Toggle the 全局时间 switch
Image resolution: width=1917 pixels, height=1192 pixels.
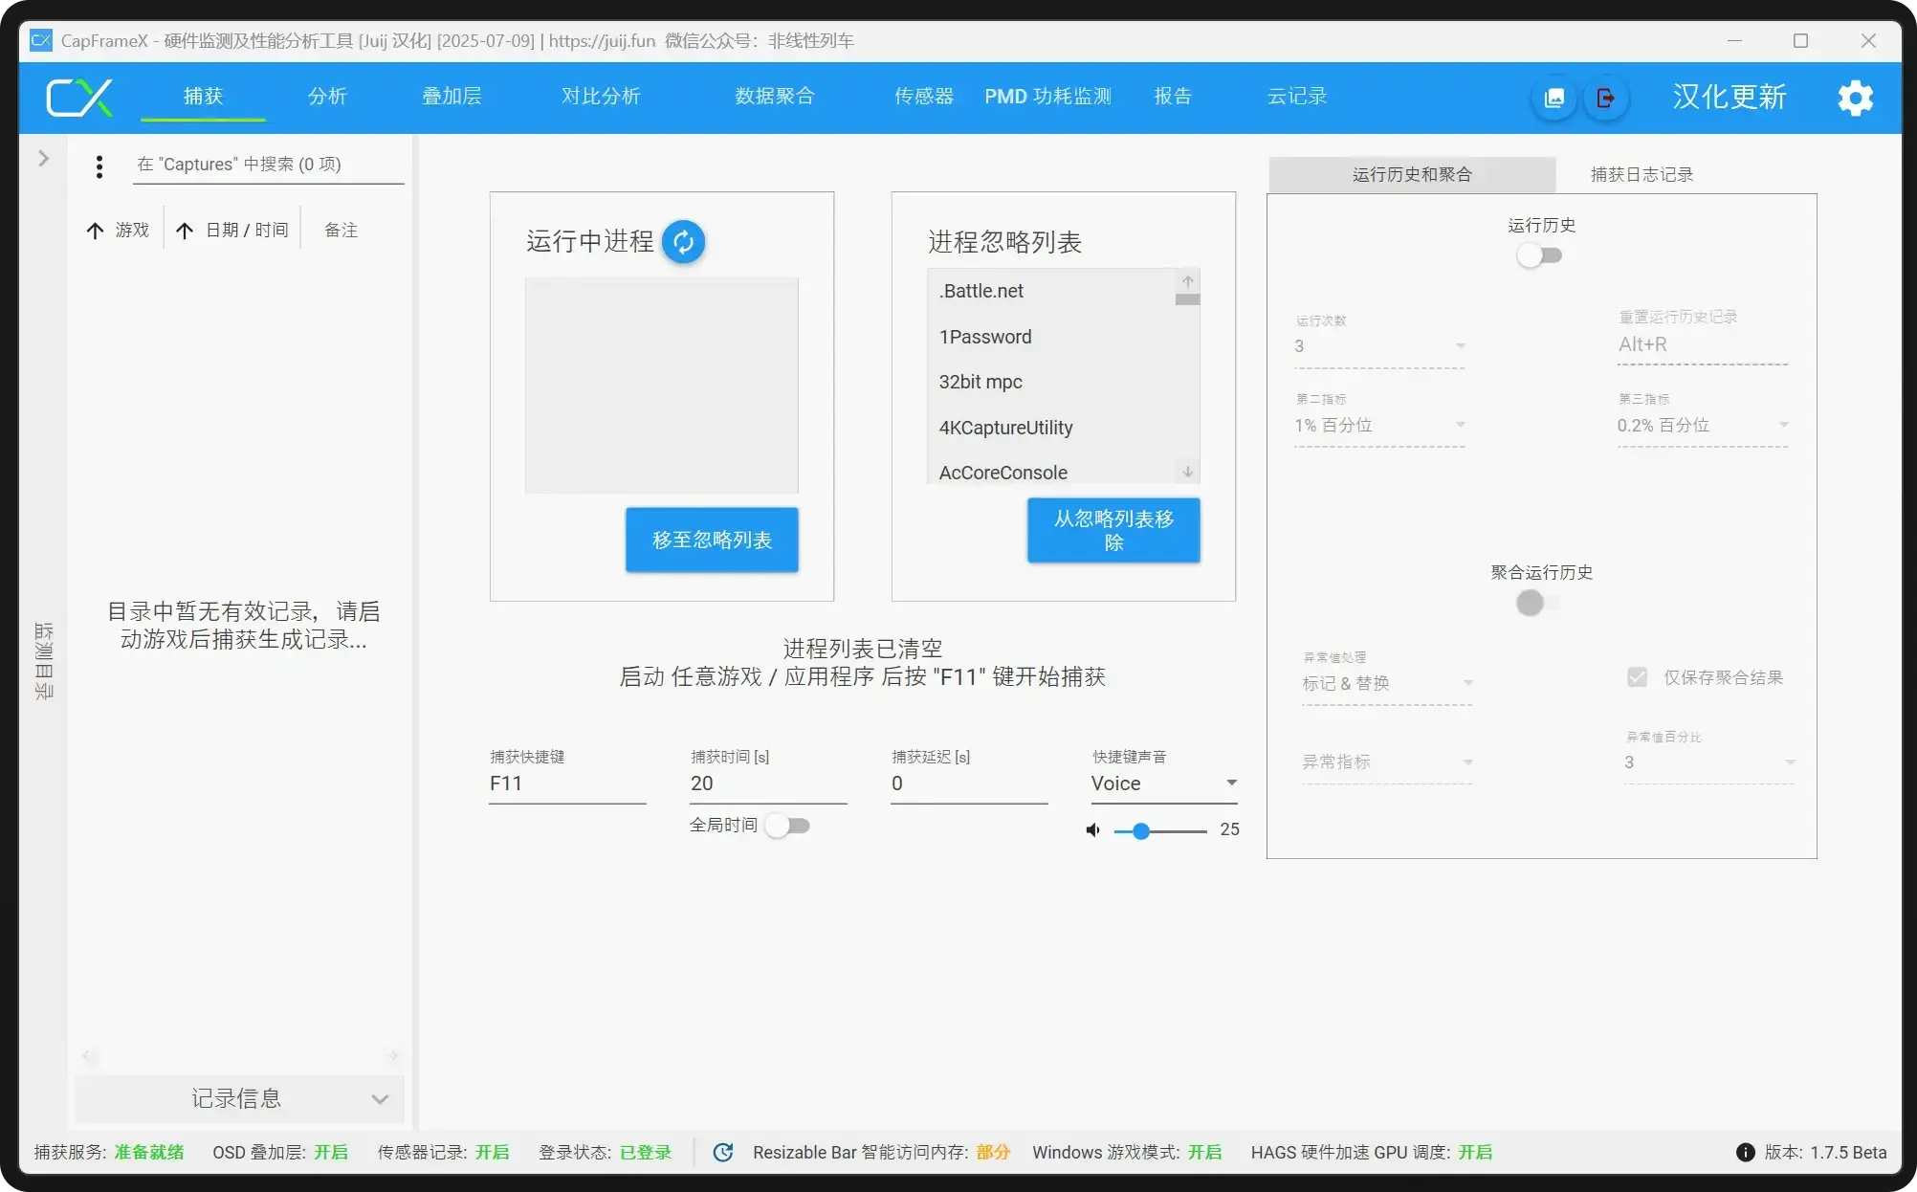coord(788,826)
